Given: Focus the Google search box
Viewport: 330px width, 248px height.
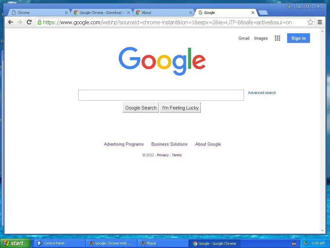Looking at the screenshot, I should 161,95.
